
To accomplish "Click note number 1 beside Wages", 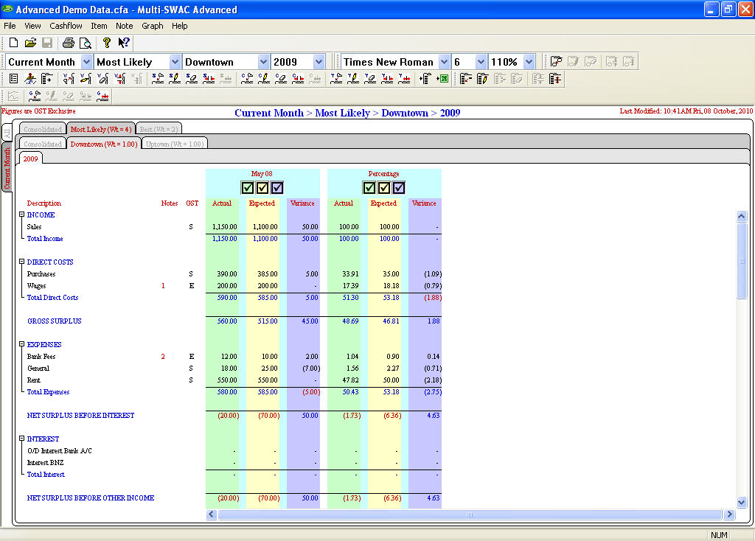I will click(163, 286).
